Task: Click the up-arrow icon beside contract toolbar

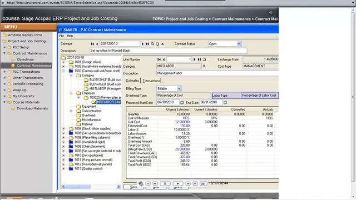Action: [162, 44]
